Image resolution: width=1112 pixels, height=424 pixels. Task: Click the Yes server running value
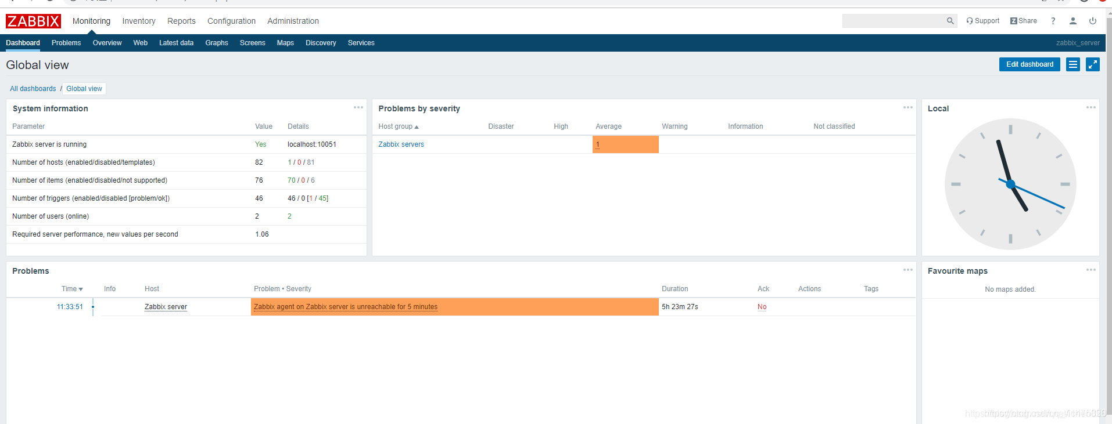[260, 144]
